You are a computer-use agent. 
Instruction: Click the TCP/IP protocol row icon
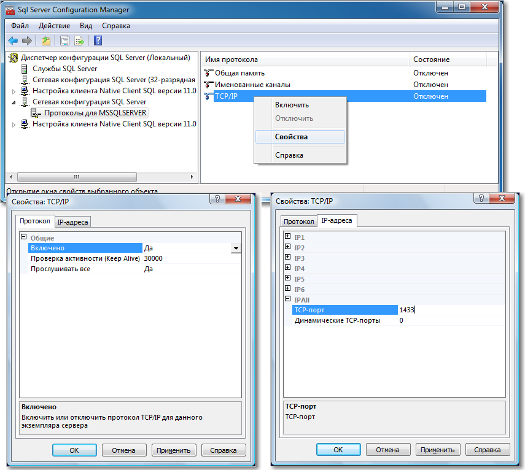pos(208,96)
